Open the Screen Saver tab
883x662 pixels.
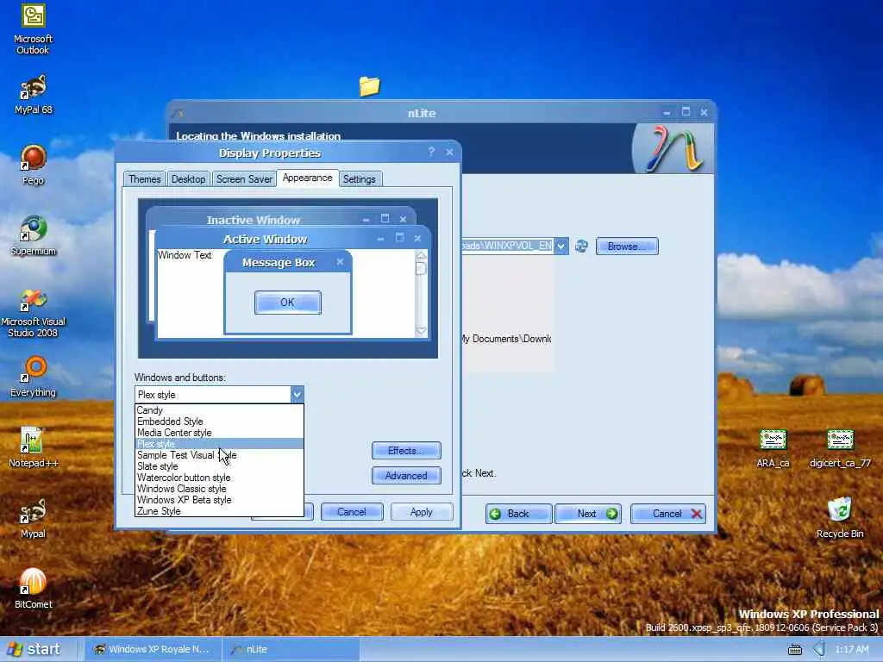(244, 179)
